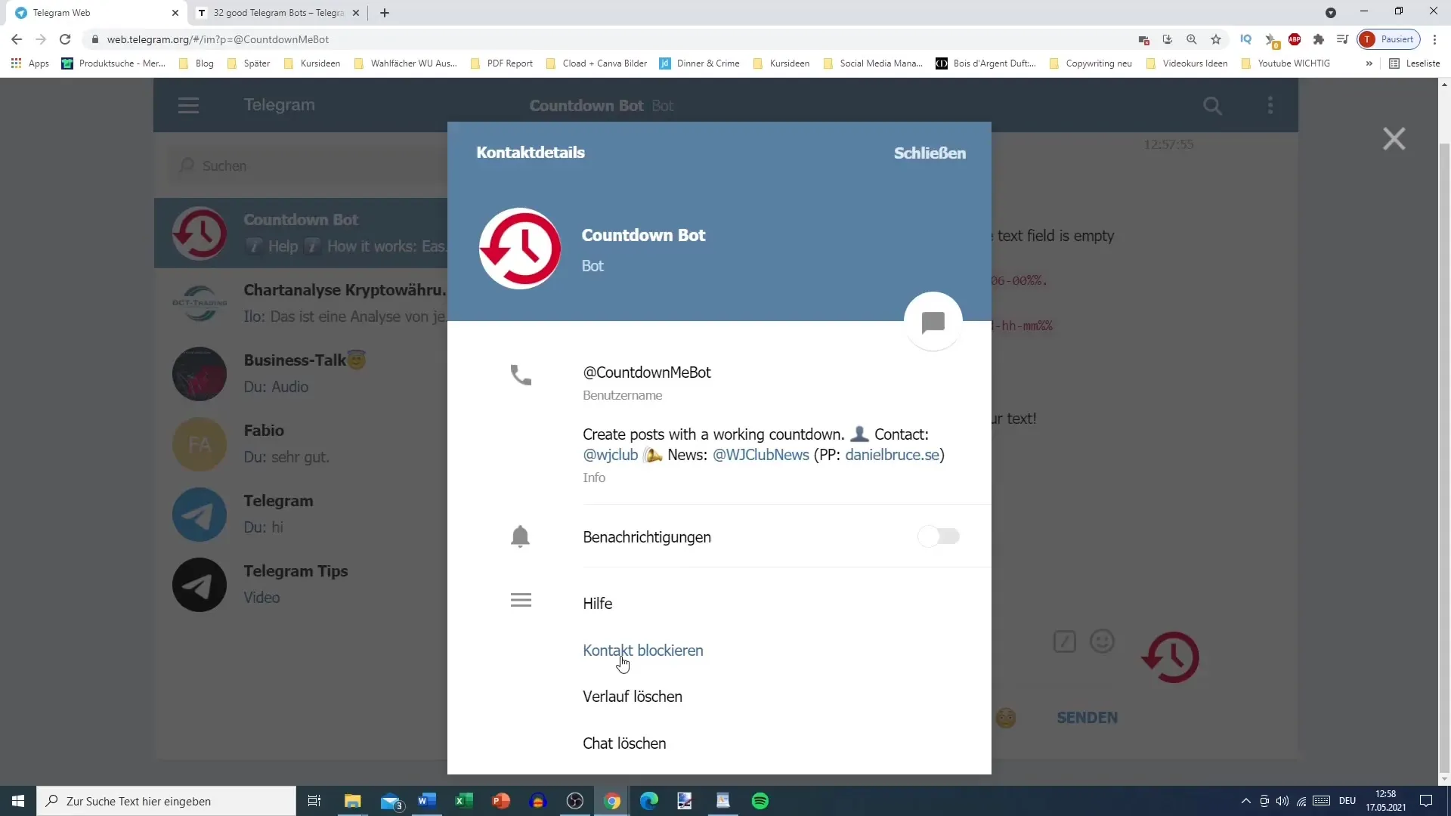This screenshot has height=816, width=1451.
Task: Open the Business-Talk chat
Action: tap(301, 373)
